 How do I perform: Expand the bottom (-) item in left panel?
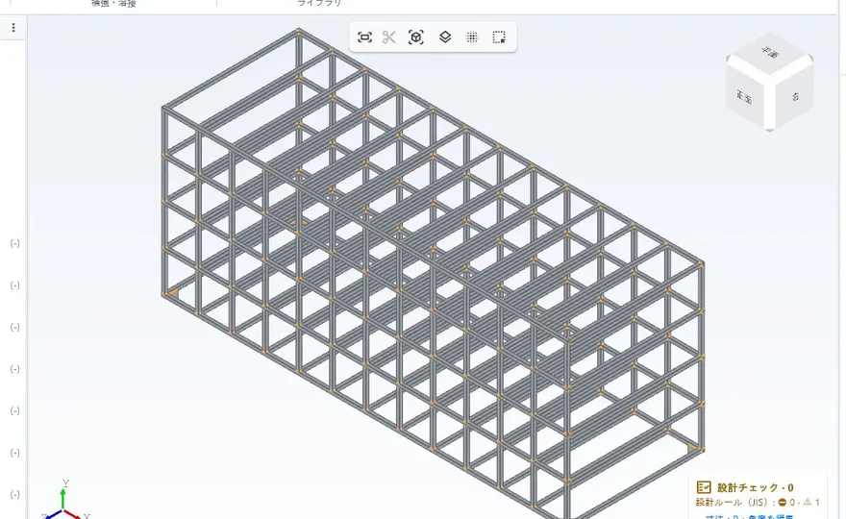pyautogui.click(x=15, y=494)
